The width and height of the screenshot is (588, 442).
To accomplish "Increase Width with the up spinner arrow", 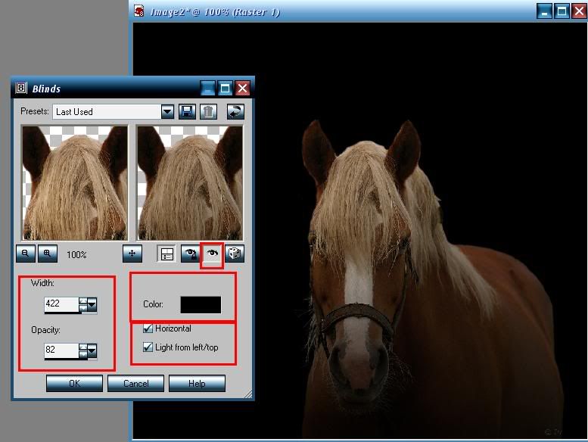I will [x=83, y=300].
